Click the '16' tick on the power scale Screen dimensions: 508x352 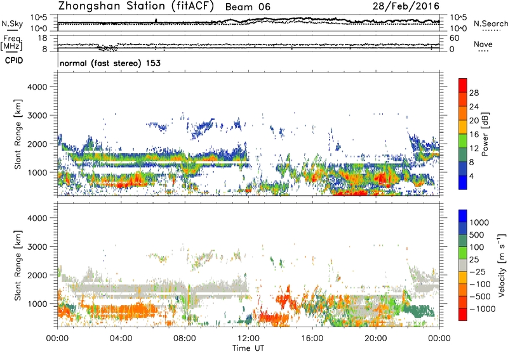pos(474,135)
